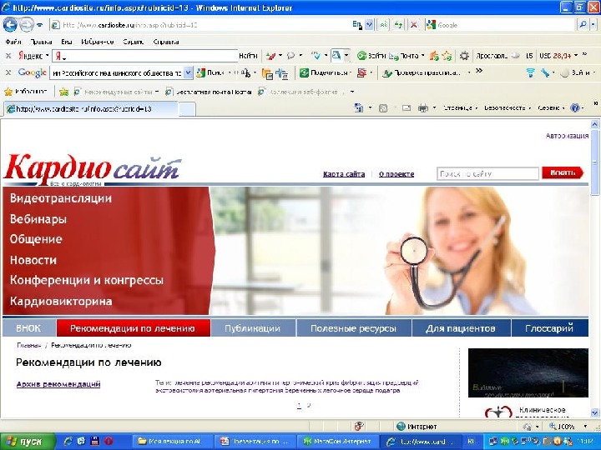
Task: Select the Полезные ресурсы tab
Action: pyautogui.click(x=353, y=328)
